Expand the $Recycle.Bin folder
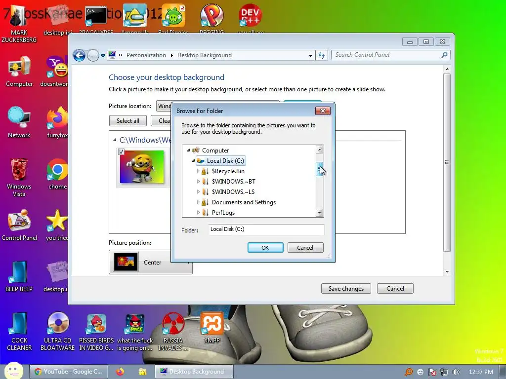This screenshot has width=506, height=379. click(x=198, y=171)
